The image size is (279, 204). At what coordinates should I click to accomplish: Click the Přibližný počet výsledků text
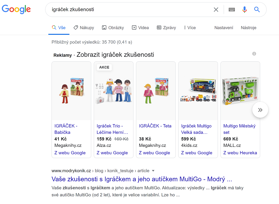[x=92, y=42]
